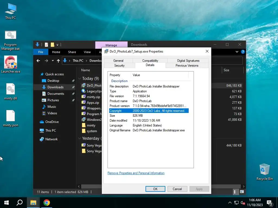
Task: Click the Windows Start button
Action: (7, 203)
